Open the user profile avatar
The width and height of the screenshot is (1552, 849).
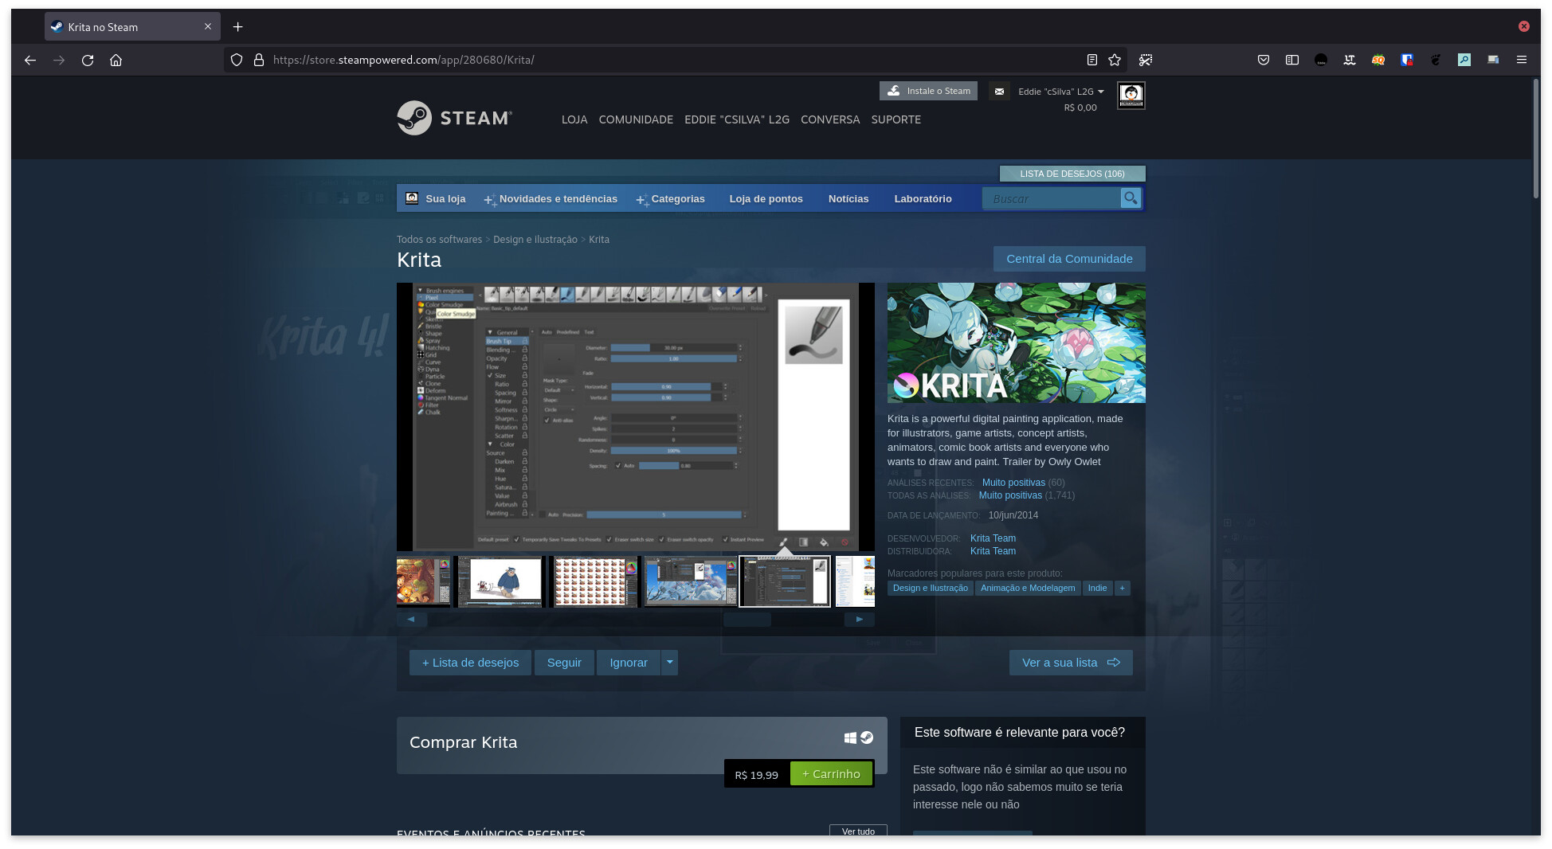1131,95
